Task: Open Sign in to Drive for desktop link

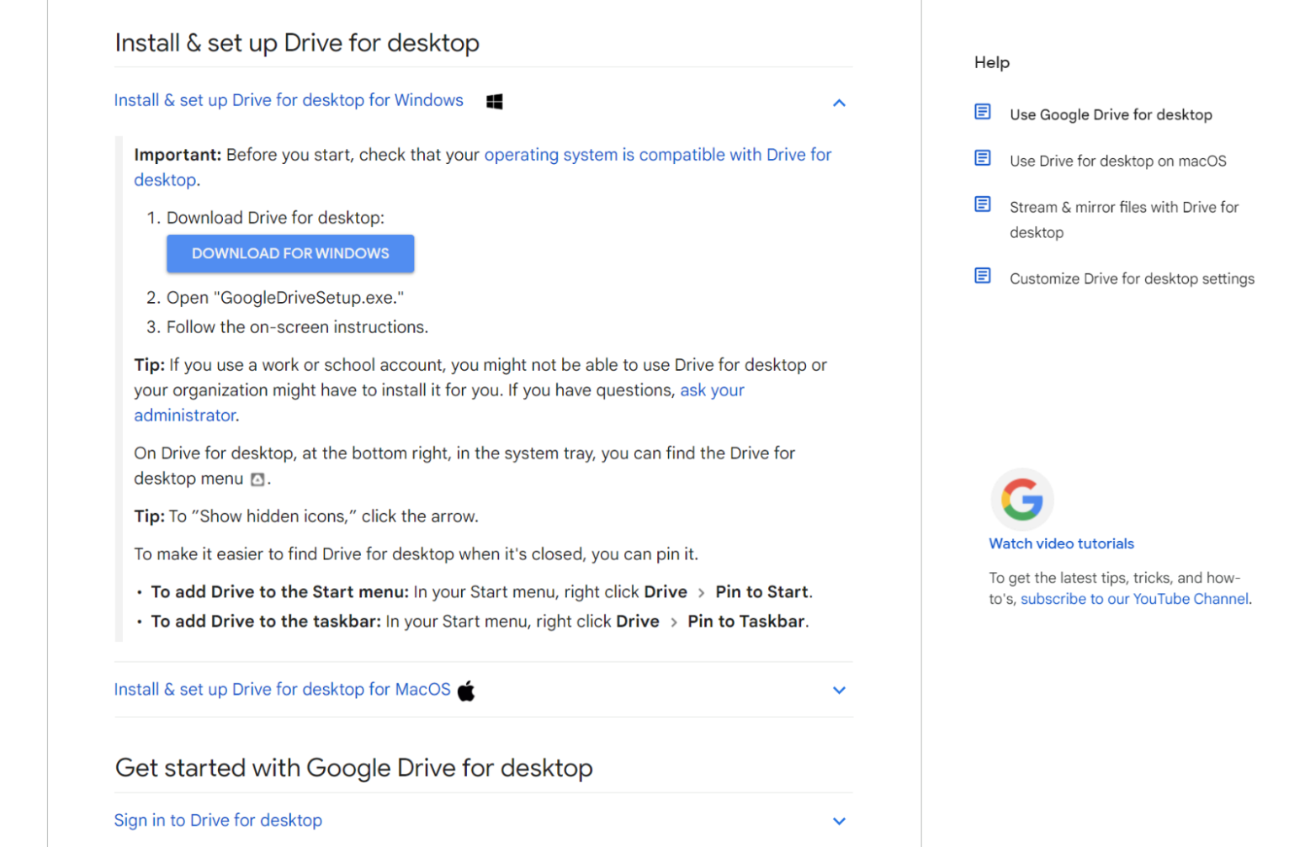Action: 218,820
